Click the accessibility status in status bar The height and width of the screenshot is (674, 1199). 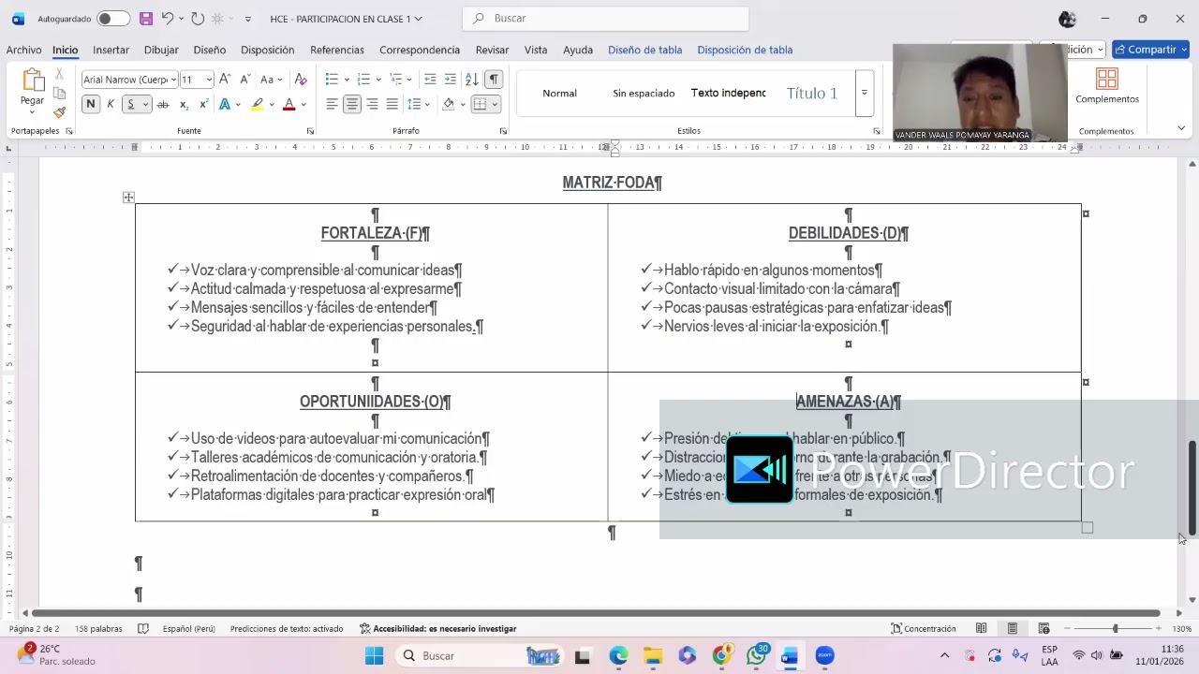click(437, 629)
